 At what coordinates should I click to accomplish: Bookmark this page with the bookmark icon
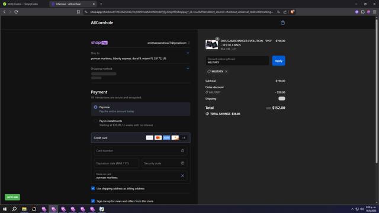[x=78, y=12]
